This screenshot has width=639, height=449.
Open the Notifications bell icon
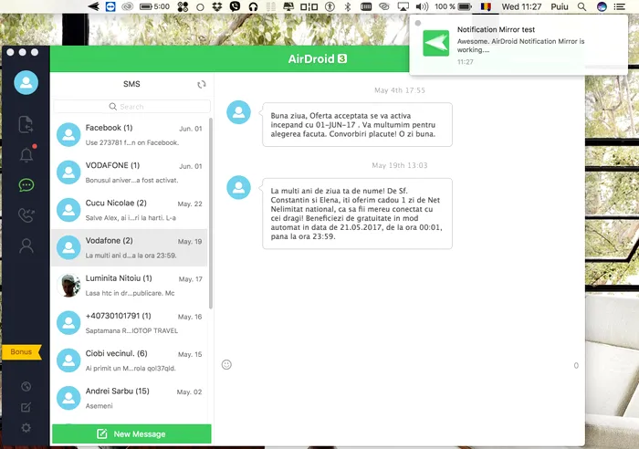pyautogui.click(x=26, y=155)
